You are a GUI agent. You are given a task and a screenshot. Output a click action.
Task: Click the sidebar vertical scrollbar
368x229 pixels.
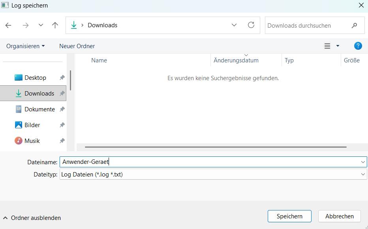70,80
